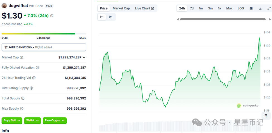
Task: Open the calendar date range picker
Action: pyautogui.click(x=251, y=8)
